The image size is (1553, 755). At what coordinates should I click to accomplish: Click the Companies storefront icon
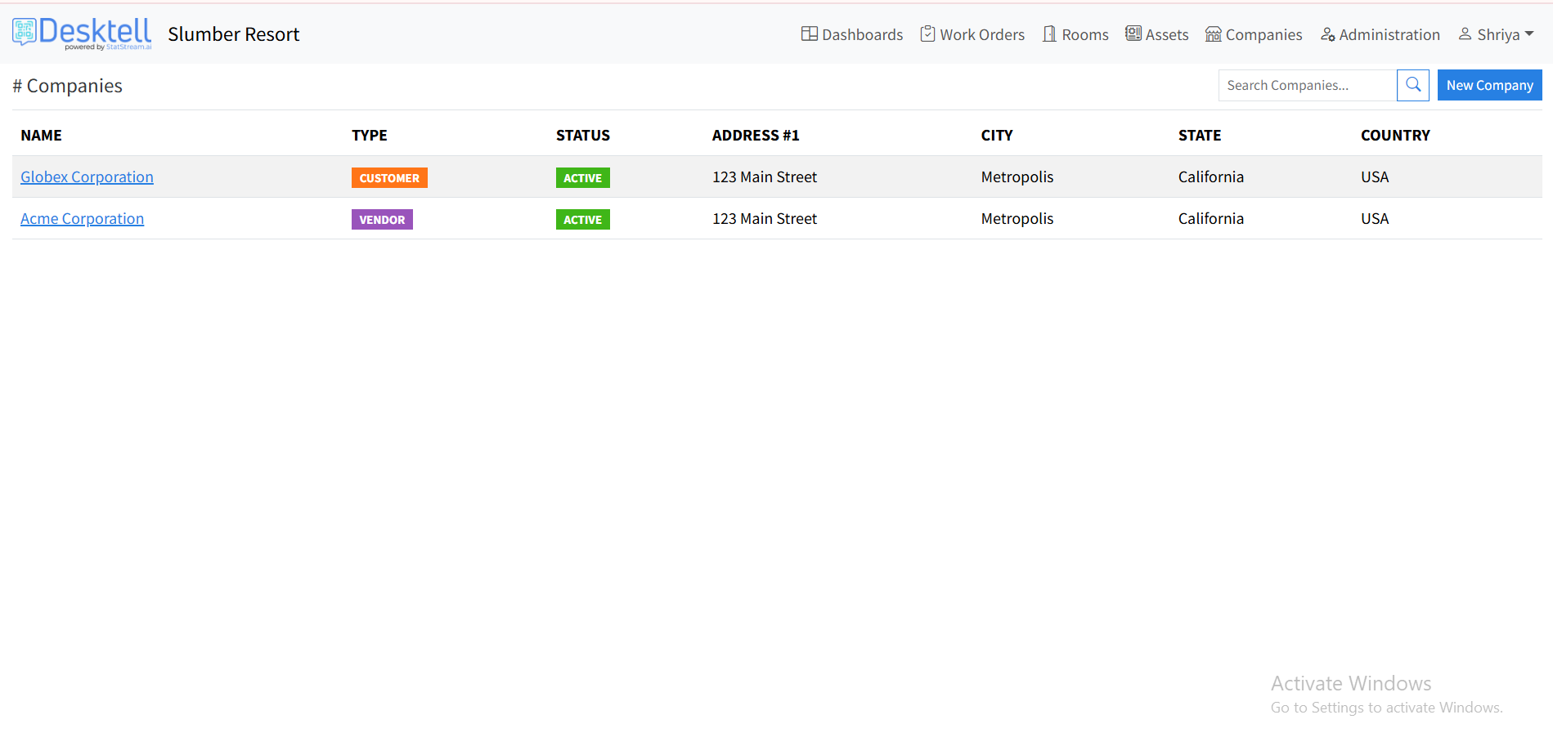(1213, 34)
